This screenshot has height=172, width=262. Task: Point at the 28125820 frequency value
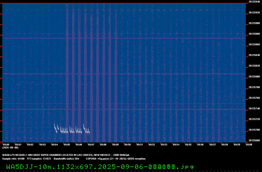254,66
